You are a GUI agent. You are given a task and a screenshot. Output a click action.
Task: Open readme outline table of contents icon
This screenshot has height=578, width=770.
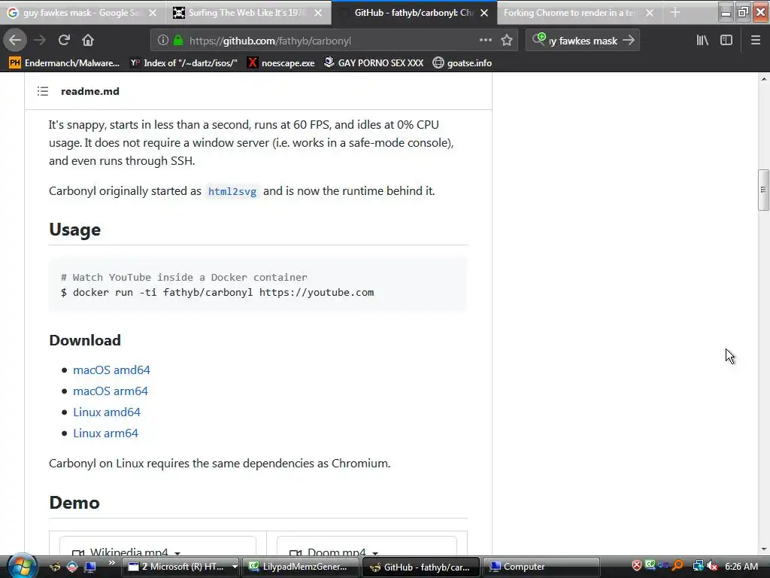pyautogui.click(x=43, y=91)
